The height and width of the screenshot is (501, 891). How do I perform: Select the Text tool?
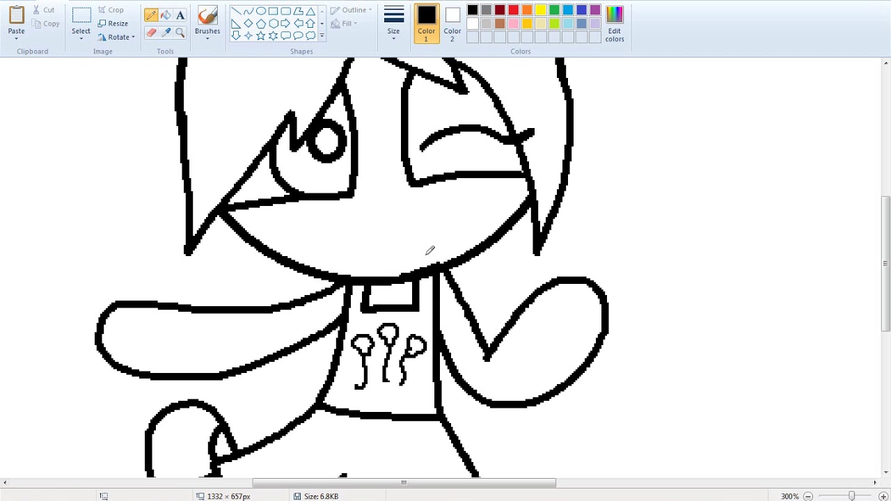pyautogui.click(x=180, y=15)
